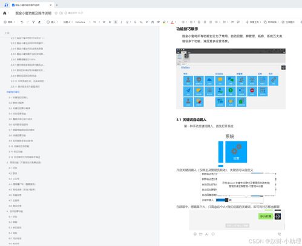Image resolution: width=302 pixels, height=246 pixels.
Task: Click the clear formatting eraser icon
Action: click(39, 22)
